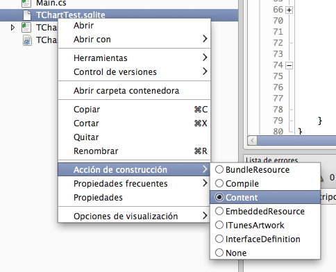This screenshot has height=272, width=336.
Task: Click the blue-badged document icon under TChartTest.sqlite
Action: 27,40
